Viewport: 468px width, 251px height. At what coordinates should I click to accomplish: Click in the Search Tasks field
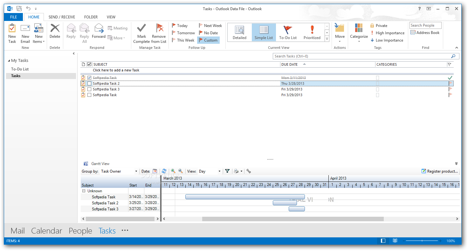[x=366, y=56]
